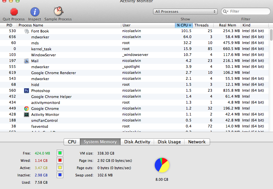Select the fseventsd process row
The width and height of the screenshot is (273, 189).
pyautogui.click(x=135, y=126)
